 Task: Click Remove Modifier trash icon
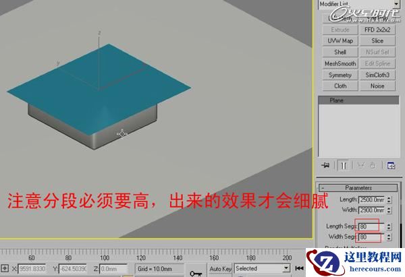tap(373, 165)
